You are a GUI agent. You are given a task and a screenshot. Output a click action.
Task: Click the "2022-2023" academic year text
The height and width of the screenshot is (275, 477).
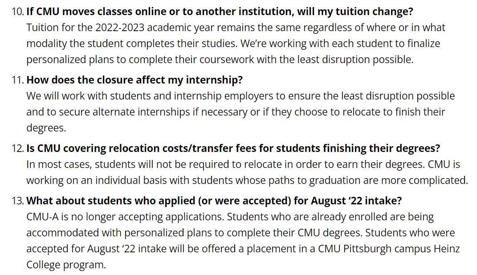pyautogui.click(x=120, y=28)
